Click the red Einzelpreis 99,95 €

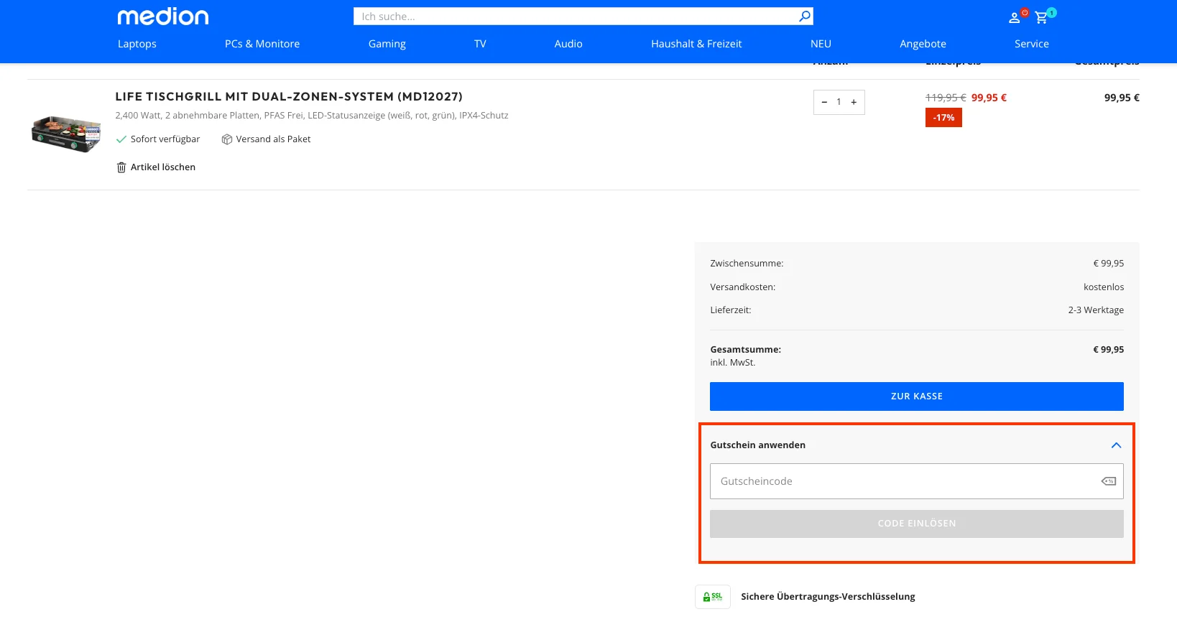coord(989,98)
